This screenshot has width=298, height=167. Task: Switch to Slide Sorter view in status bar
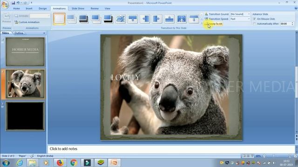(248, 156)
